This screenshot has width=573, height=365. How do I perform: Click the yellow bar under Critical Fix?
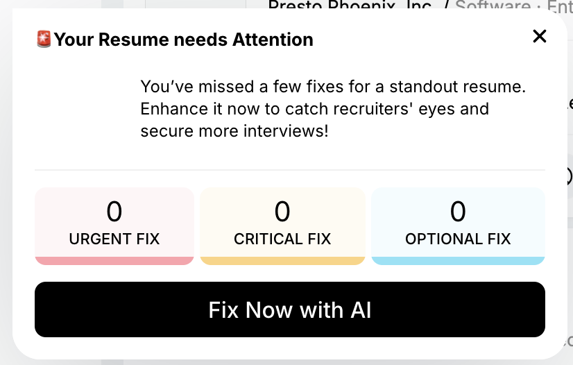[x=282, y=260]
